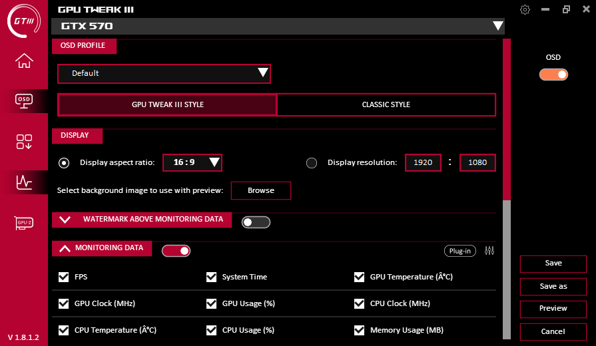Click the GT III logo icon
This screenshot has height=346, width=596.
tap(24, 21)
